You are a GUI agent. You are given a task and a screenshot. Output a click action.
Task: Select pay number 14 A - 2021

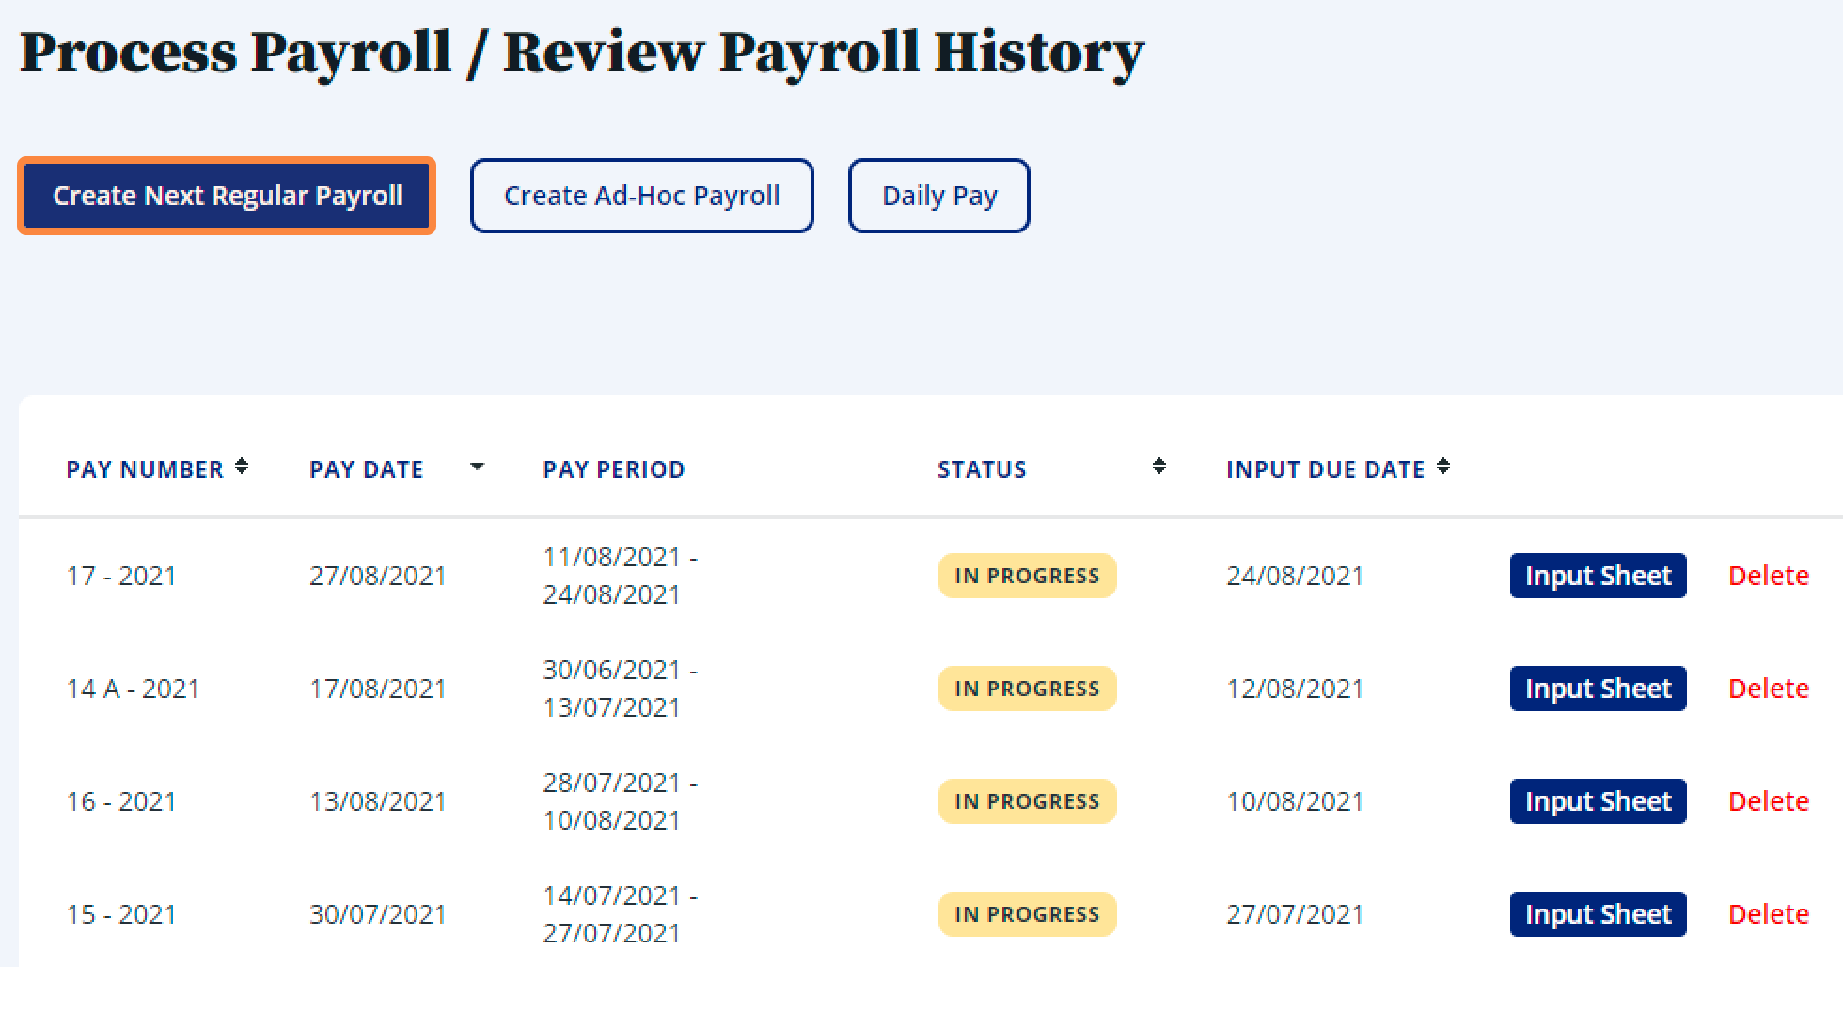[x=134, y=689]
